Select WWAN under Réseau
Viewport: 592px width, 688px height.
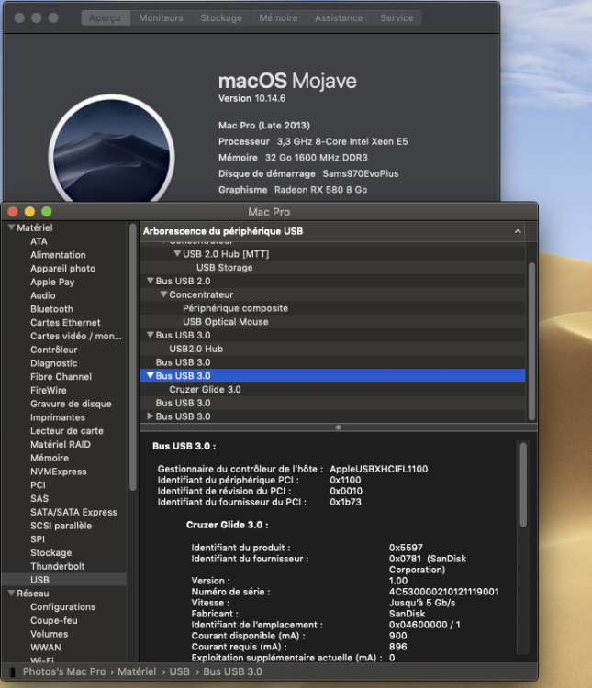(x=46, y=648)
